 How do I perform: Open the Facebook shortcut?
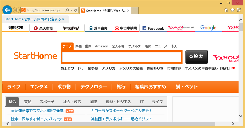(153, 28)
